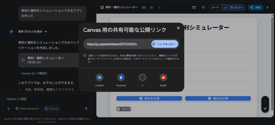Share via the Facebook icon
The width and height of the screenshot is (275, 125).
point(121,77)
